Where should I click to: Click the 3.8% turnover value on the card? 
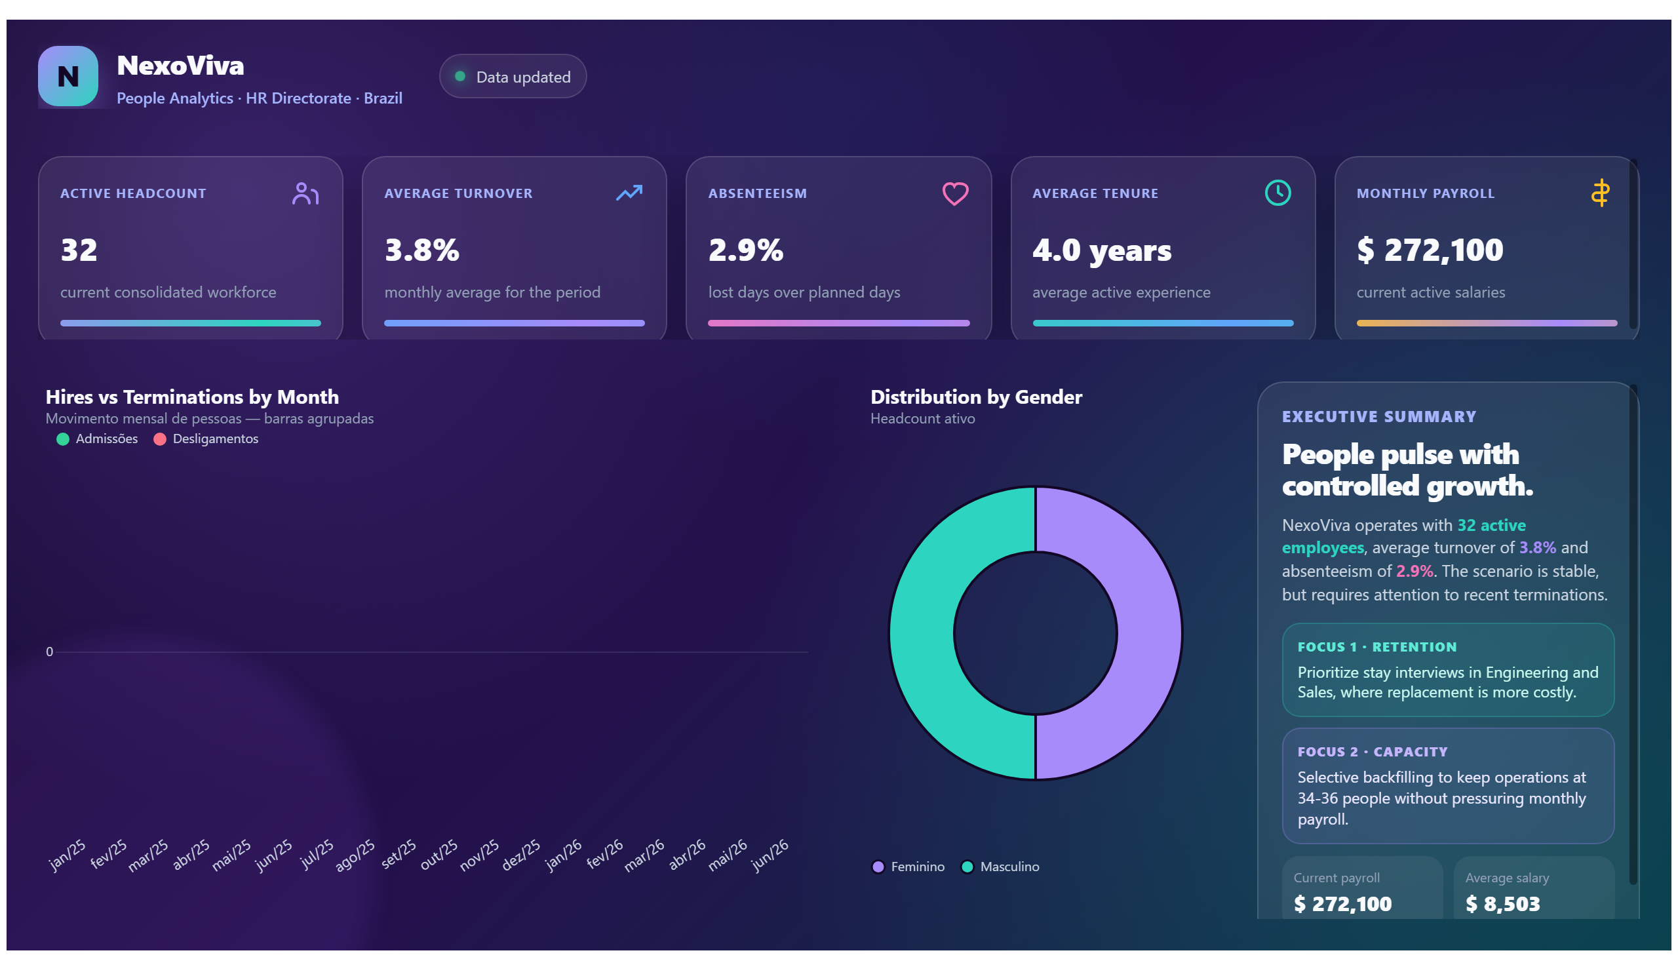click(421, 250)
